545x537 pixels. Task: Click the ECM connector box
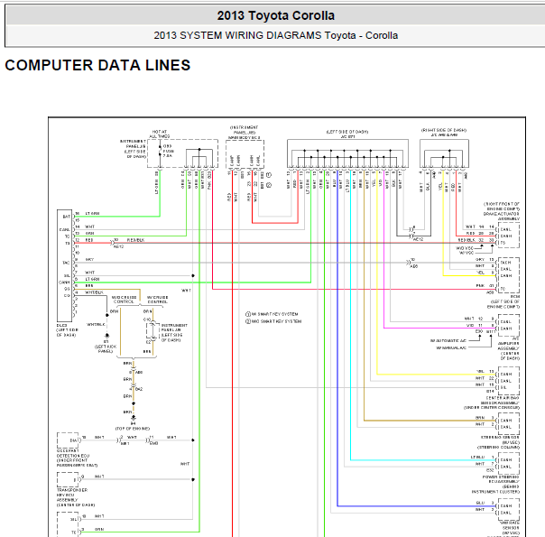[x=509, y=275]
